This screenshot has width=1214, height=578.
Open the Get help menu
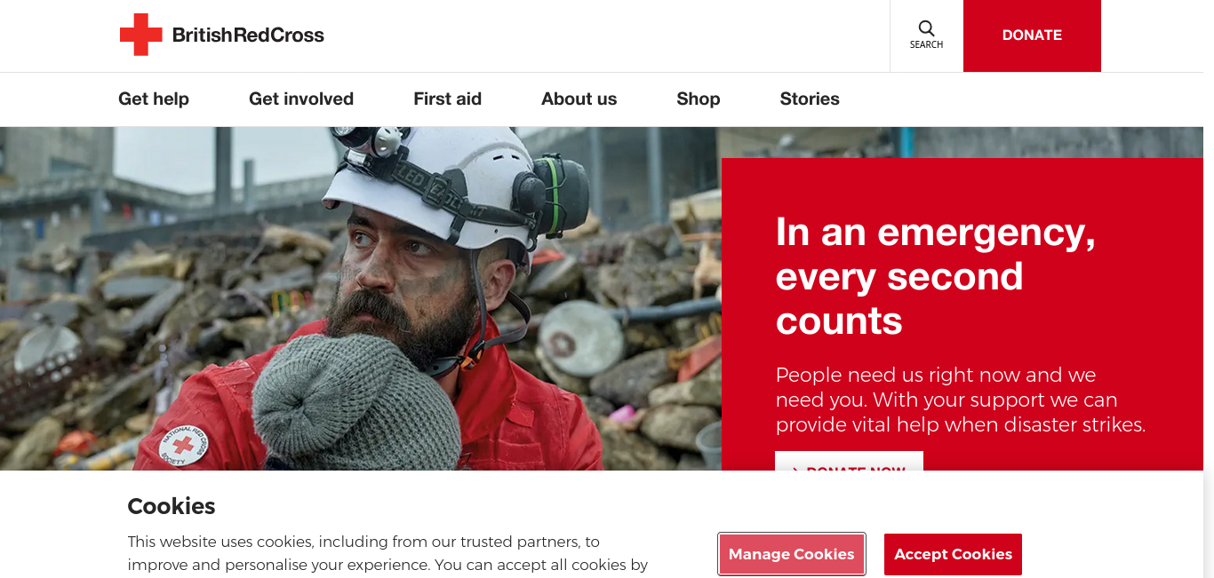pyautogui.click(x=154, y=99)
